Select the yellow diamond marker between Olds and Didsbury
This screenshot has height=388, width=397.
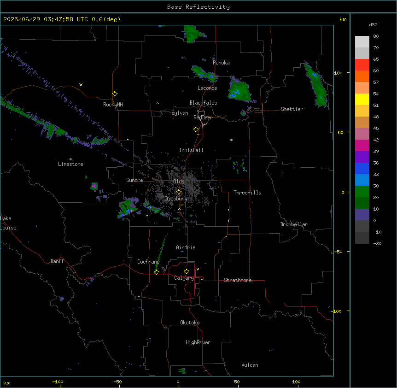pos(179,192)
